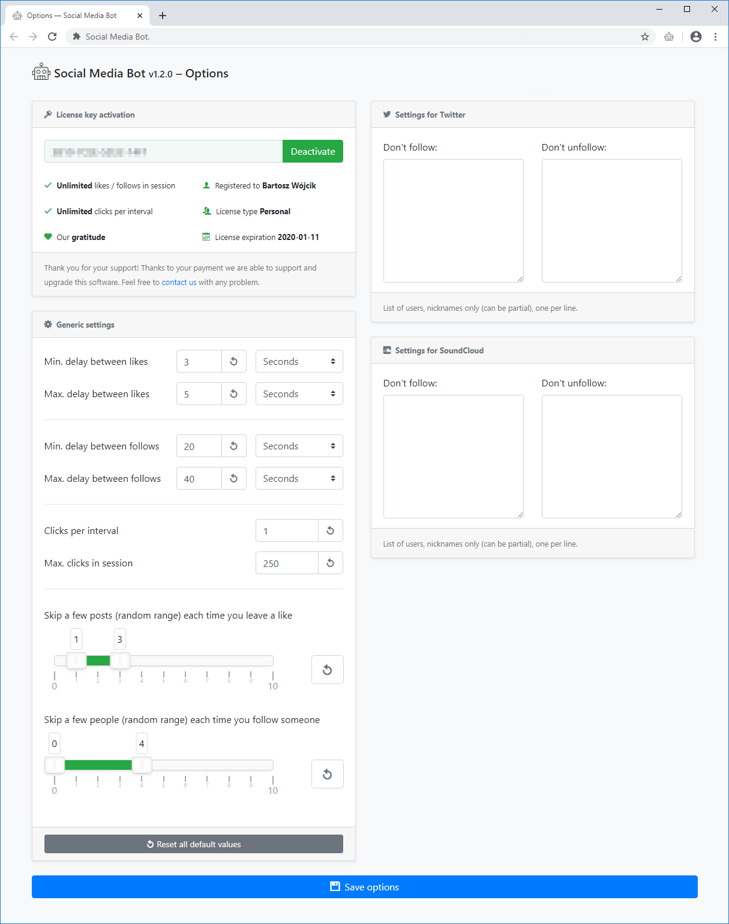Click the 'Settings for SoundCloud' panel header
Screen dimensions: 729x924
(x=533, y=350)
